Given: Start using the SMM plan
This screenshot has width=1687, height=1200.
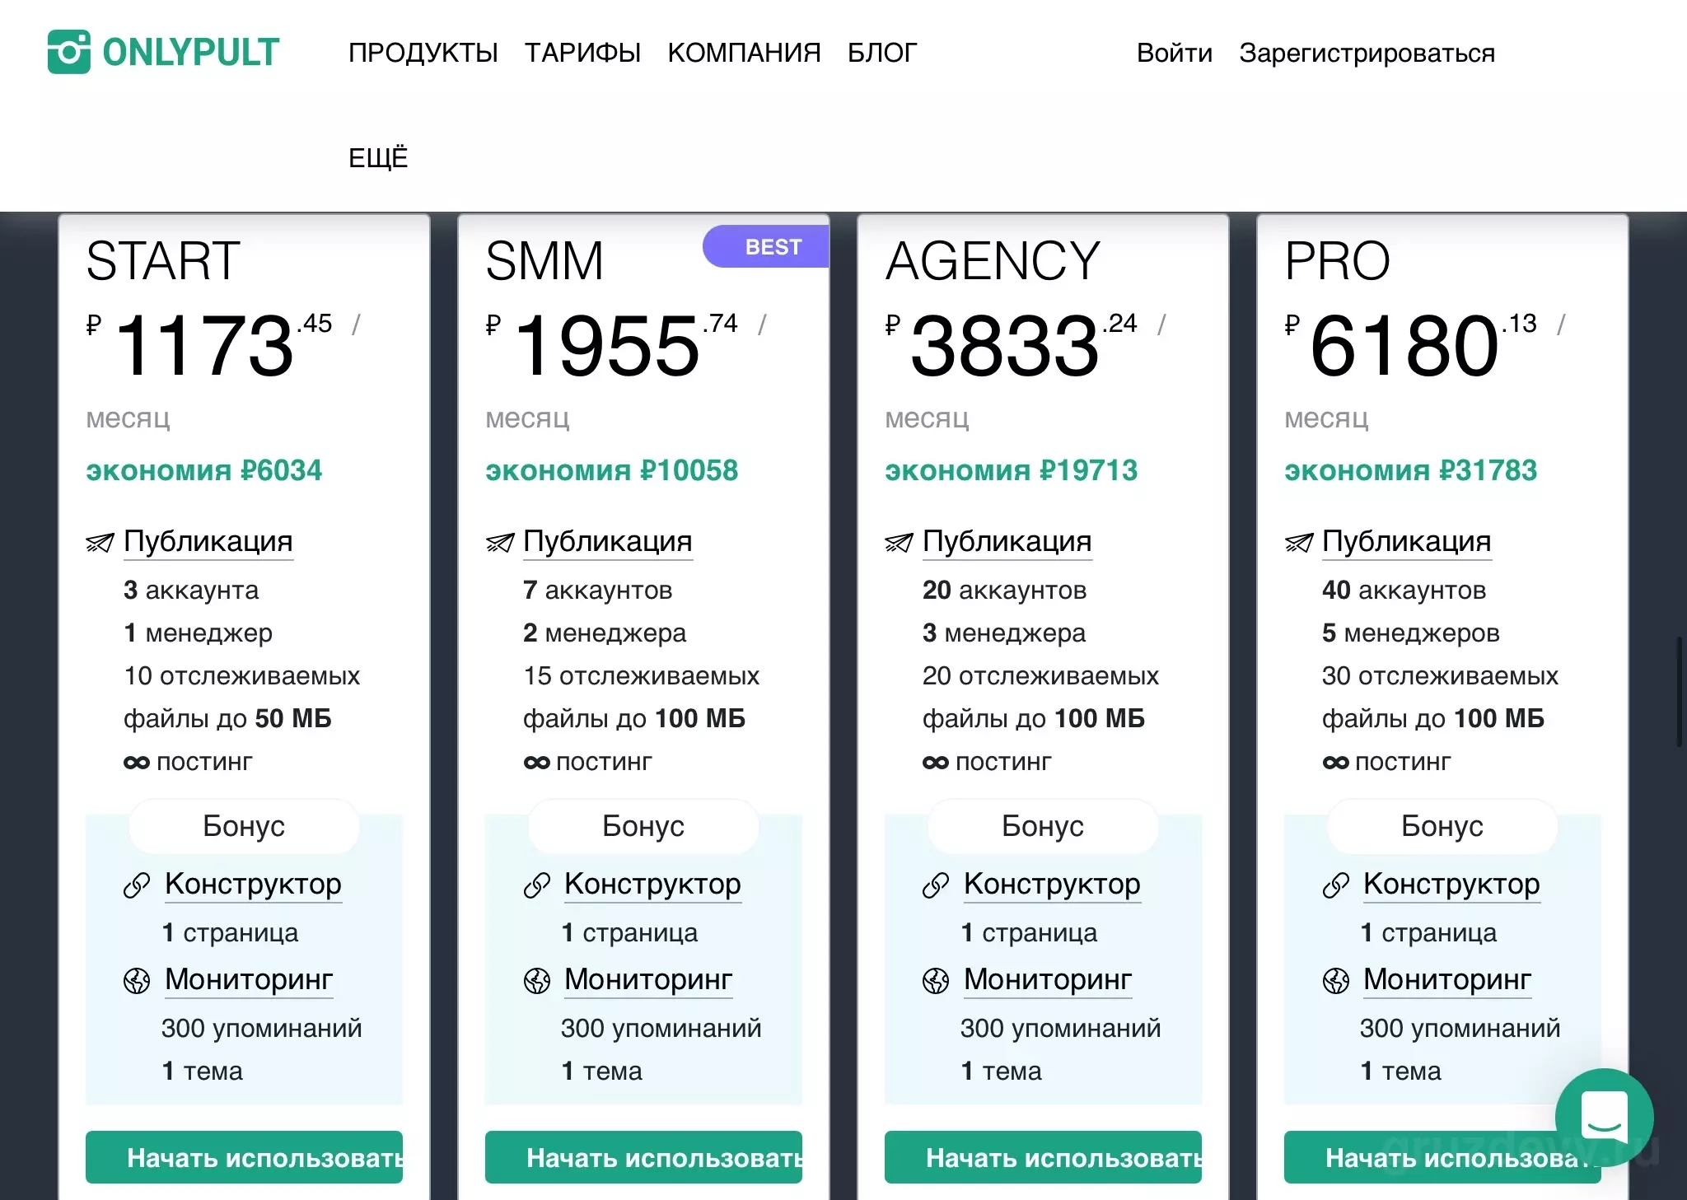Looking at the screenshot, I should (x=643, y=1157).
